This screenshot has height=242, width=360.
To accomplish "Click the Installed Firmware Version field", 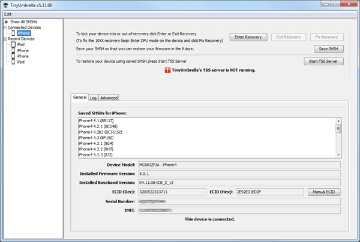I will pyautogui.click(x=239, y=174).
